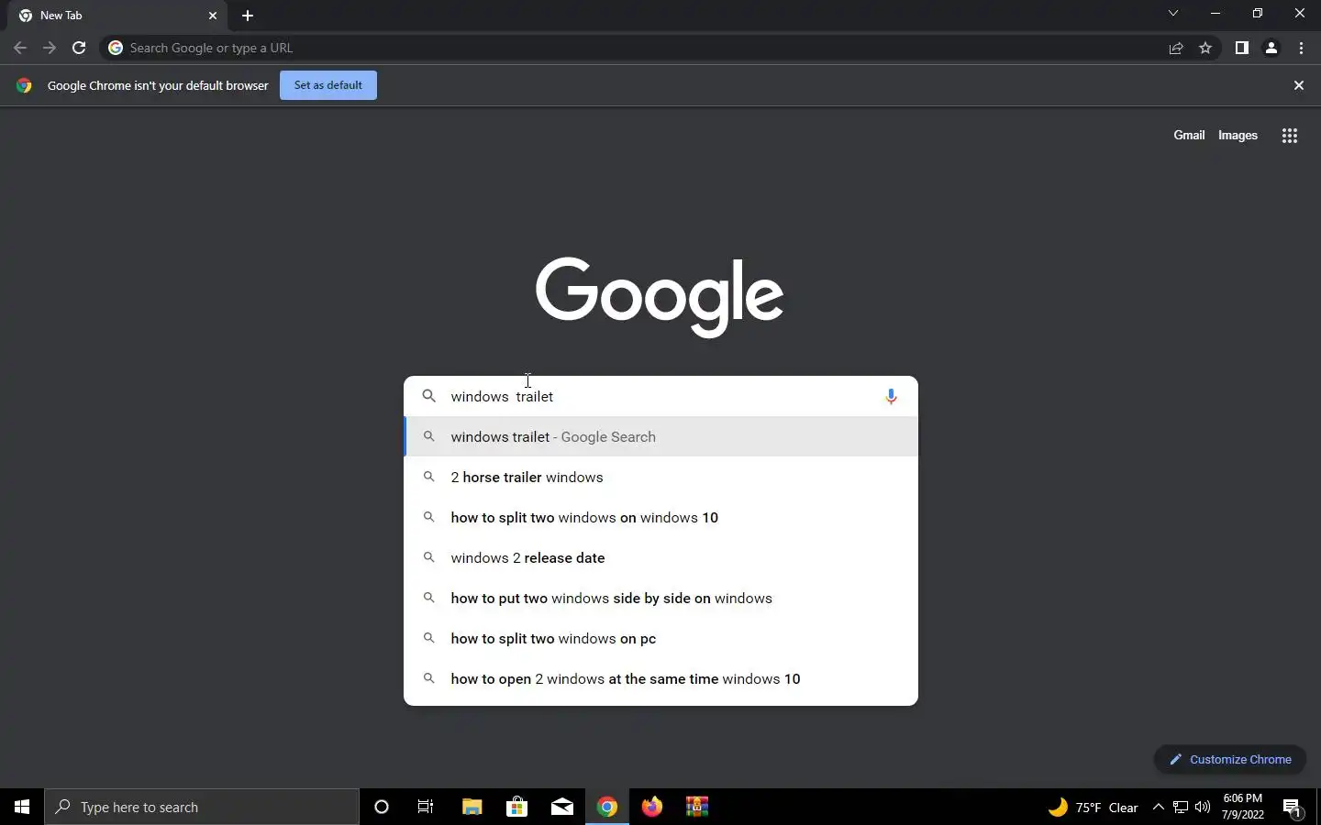
Task: Select suggestion how to split two windows on pc
Action: coord(660,639)
